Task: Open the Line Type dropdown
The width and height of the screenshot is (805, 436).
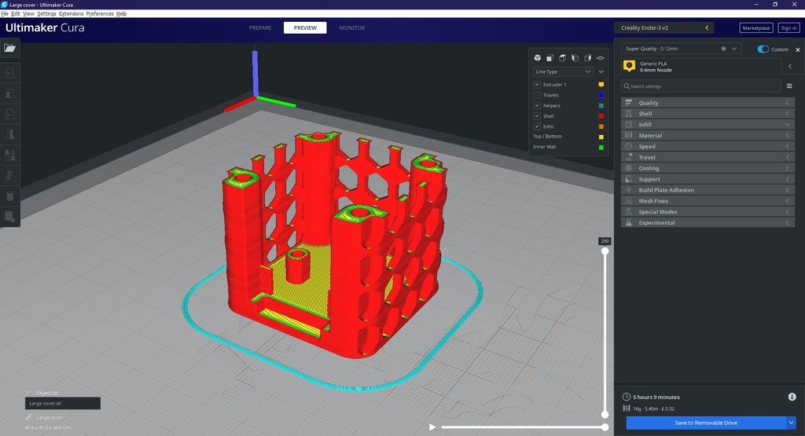Action: 563,71
